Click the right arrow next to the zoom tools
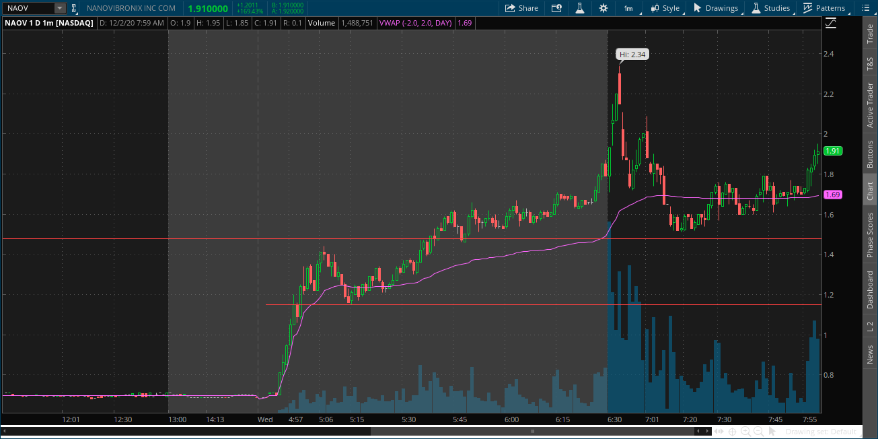The image size is (878, 439). 708,431
